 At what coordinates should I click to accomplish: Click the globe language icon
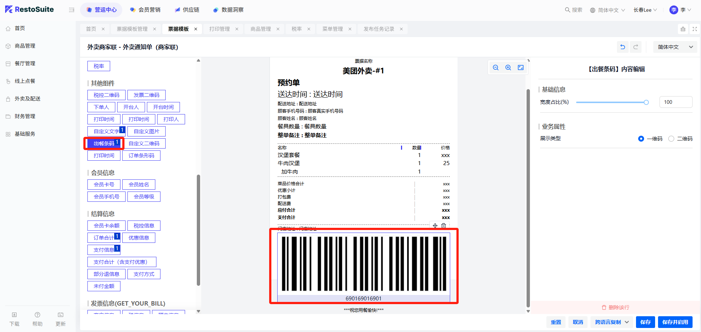pos(593,10)
